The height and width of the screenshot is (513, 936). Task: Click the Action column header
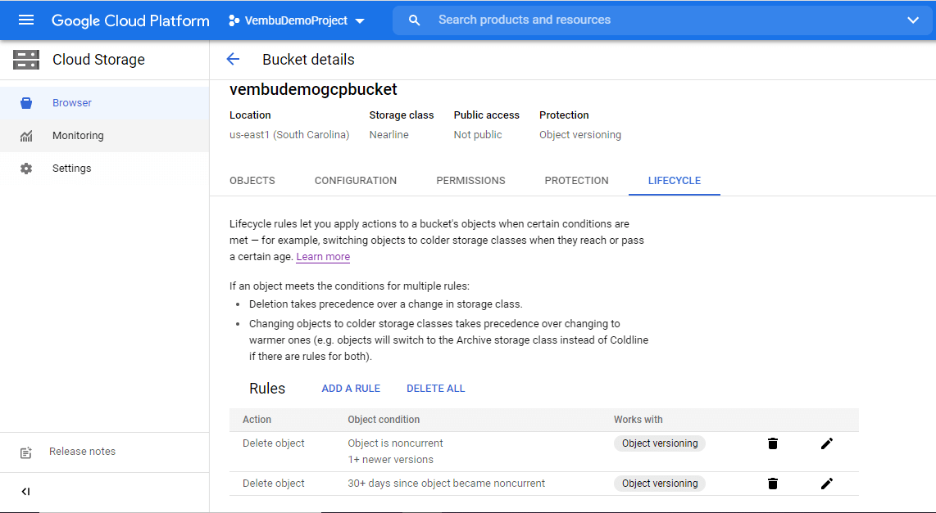[x=257, y=420]
